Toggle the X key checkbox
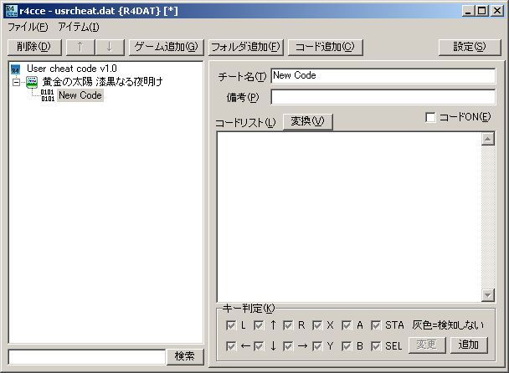The image size is (509, 373). (x=317, y=325)
